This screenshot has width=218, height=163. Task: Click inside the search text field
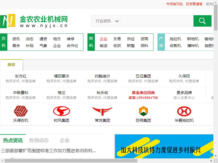(x=157, y=21)
